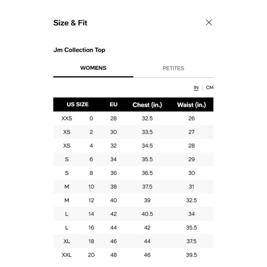Click the Jm Collection Top heading

pyautogui.click(x=79, y=50)
